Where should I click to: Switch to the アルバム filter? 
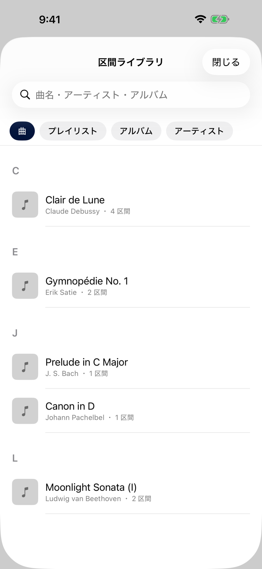click(136, 131)
